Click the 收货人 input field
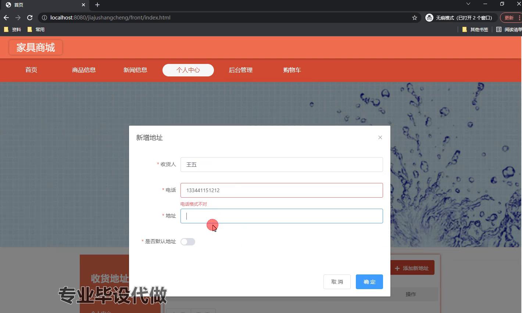 point(282,165)
